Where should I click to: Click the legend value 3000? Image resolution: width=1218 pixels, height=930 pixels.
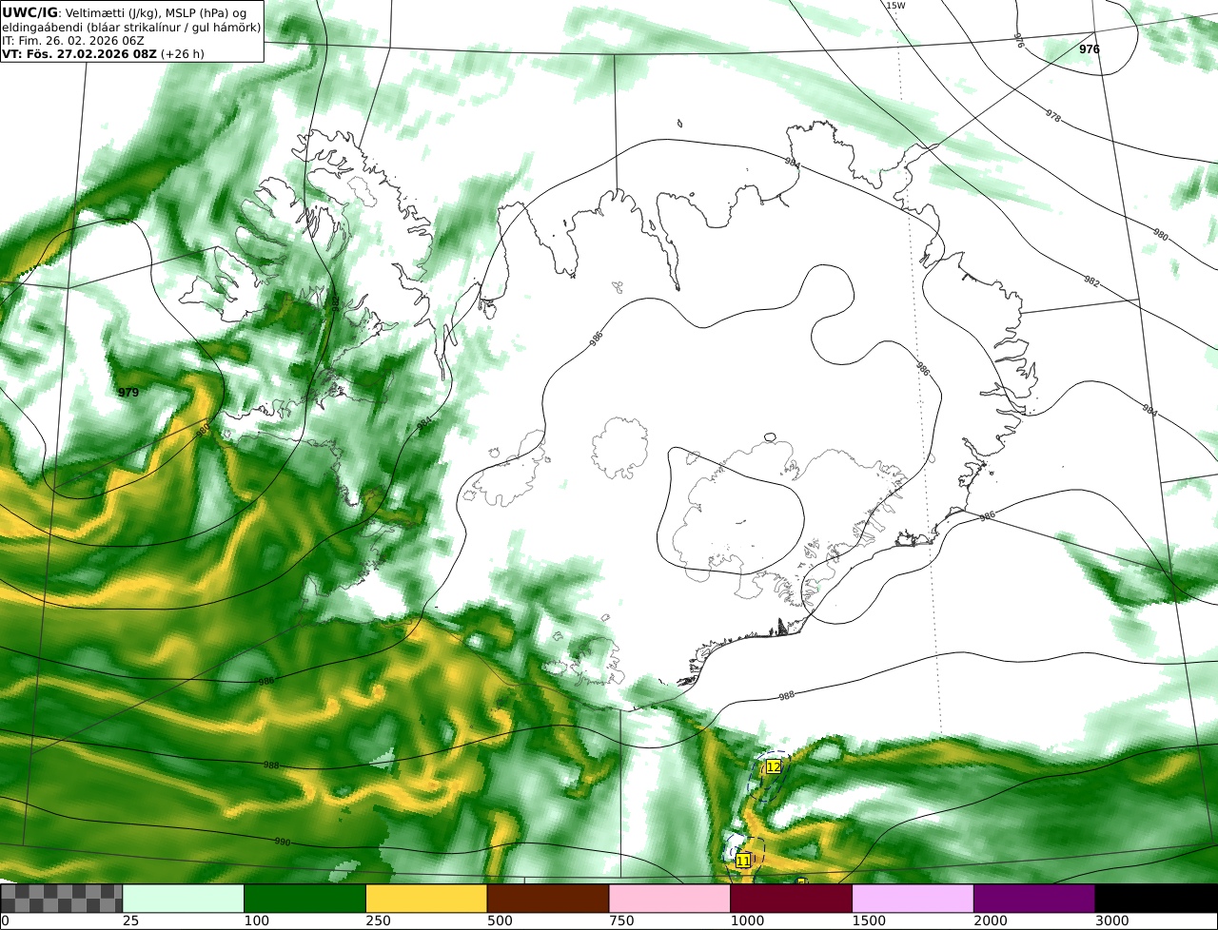(x=1112, y=921)
